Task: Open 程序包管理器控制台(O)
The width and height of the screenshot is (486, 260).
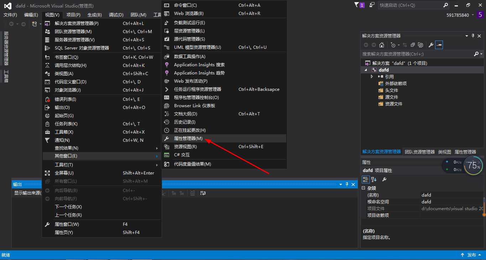Action: 224,97
